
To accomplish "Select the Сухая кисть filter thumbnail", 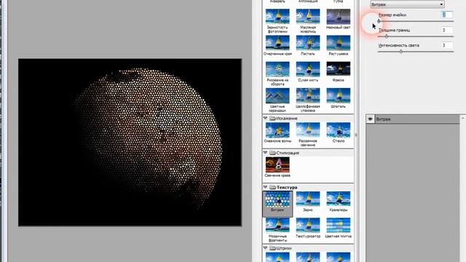I will click(308, 69).
